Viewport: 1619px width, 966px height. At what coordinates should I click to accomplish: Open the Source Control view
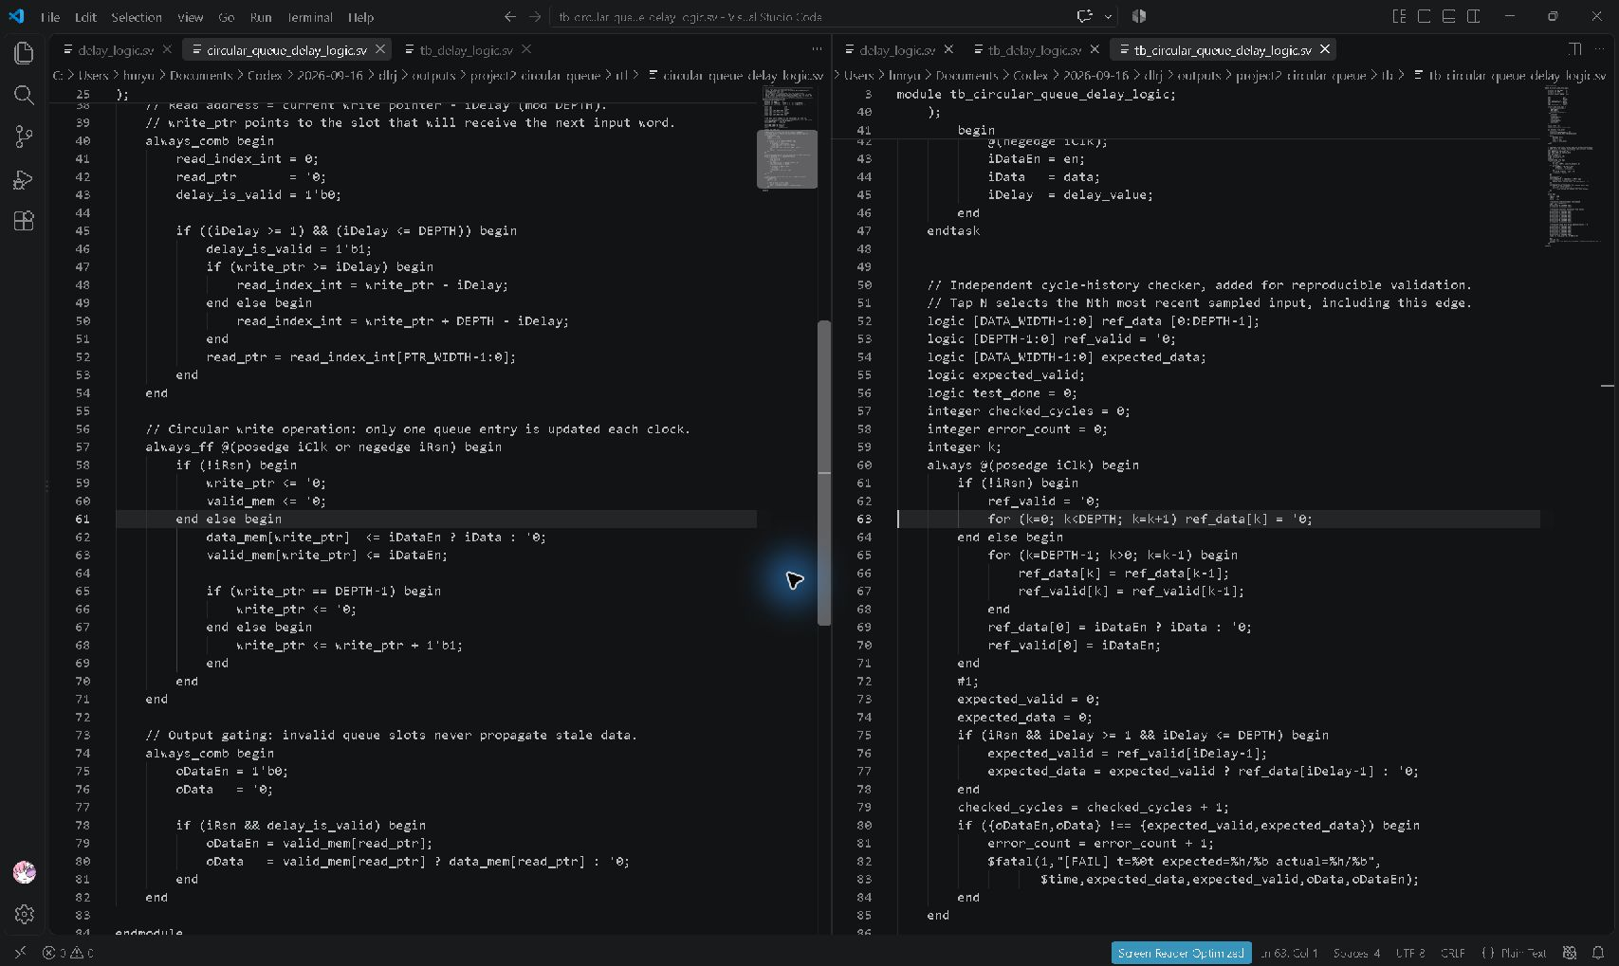coord(24,137)
